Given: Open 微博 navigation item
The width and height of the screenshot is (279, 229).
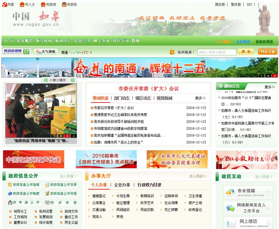Looking at the screenshot, I should click(x=135, y=41).
